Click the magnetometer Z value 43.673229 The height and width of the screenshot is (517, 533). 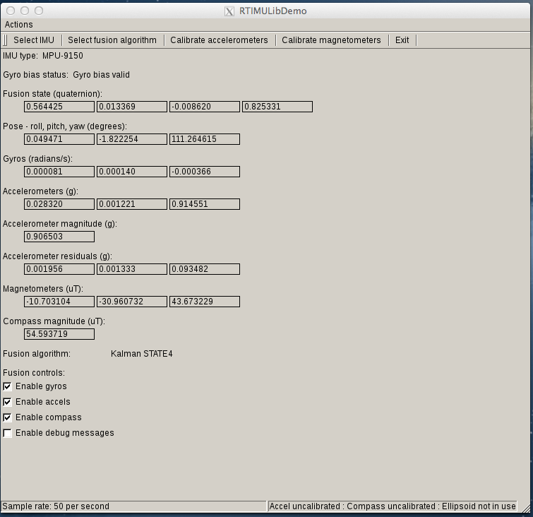pyautogui.click(x=205, y=302)
